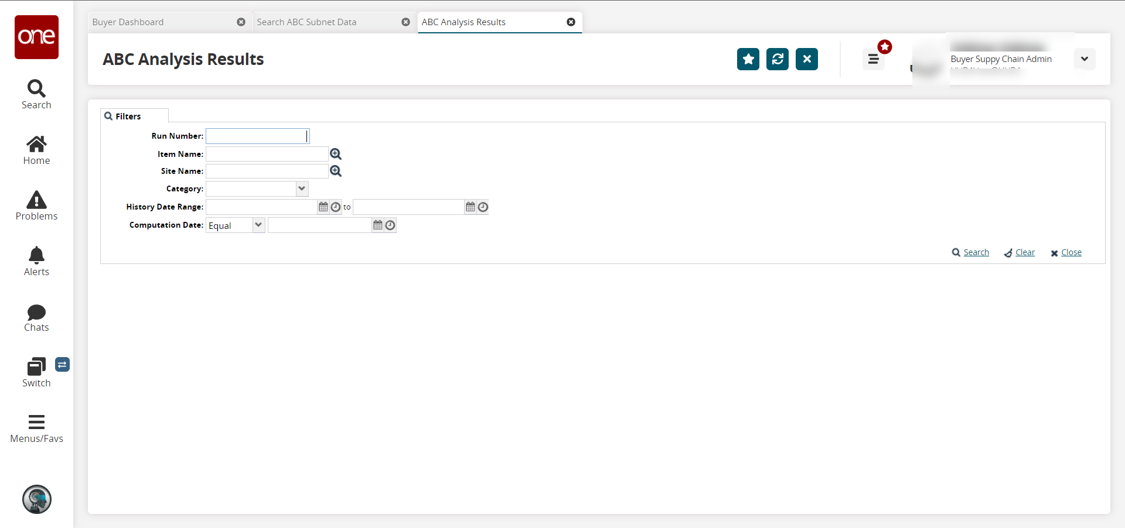
Task: Click the Filters panel tab
Action: pos(134,116)
